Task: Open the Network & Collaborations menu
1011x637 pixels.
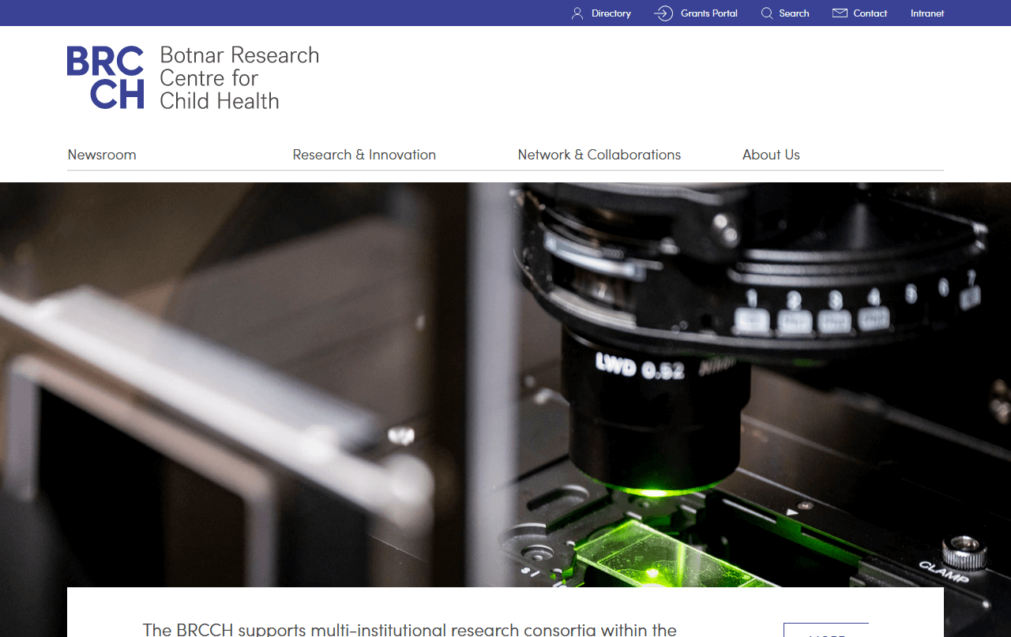Action: pyautogui.click(x=599, y=155)
